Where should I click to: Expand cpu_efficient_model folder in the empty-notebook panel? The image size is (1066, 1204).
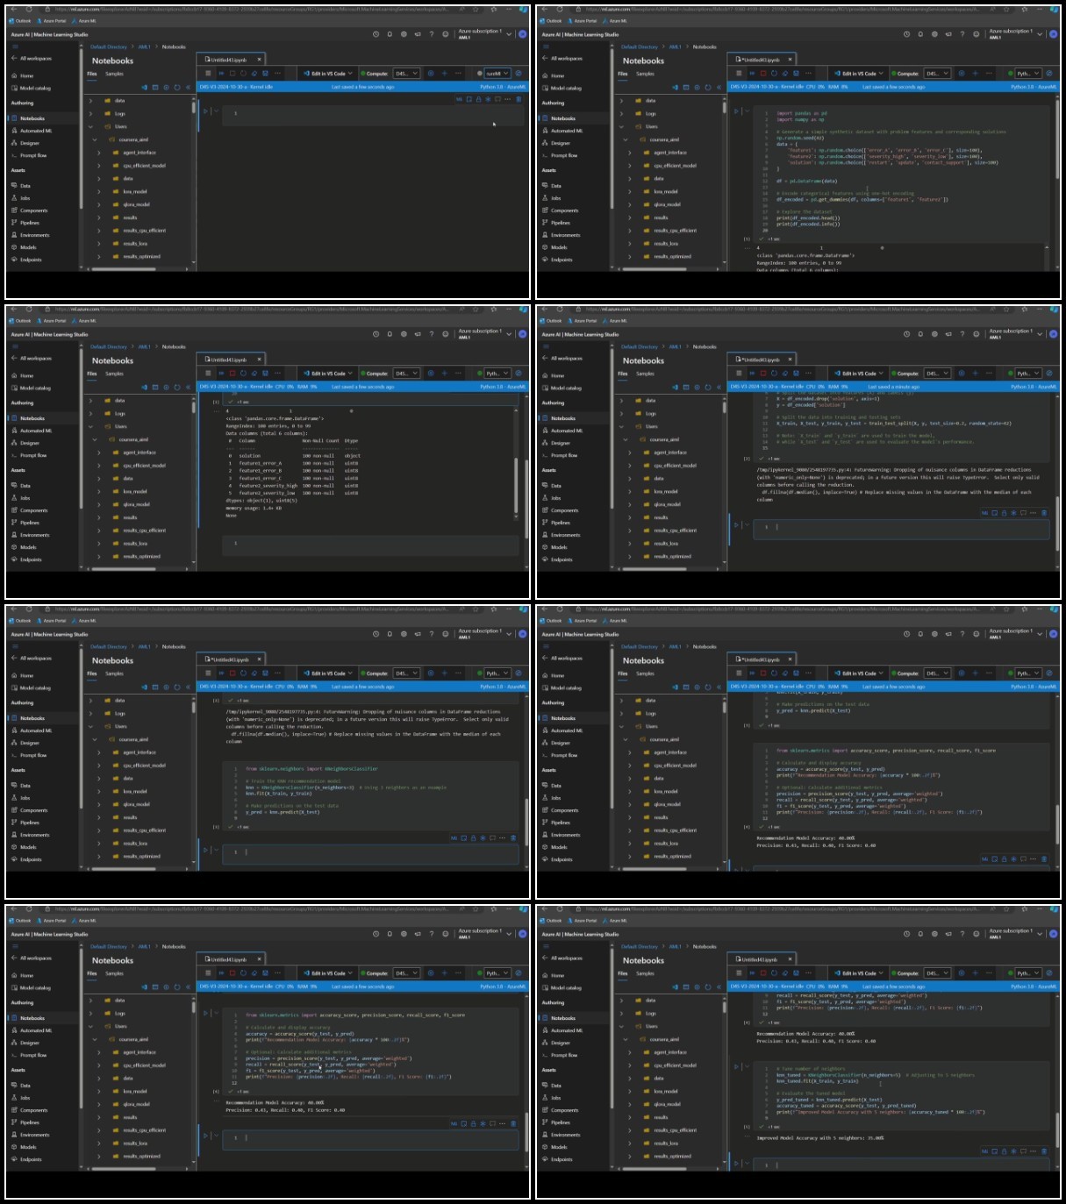pos(99,165)
